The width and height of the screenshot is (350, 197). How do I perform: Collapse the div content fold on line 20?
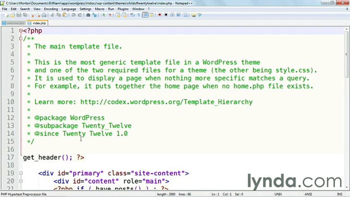21,181
